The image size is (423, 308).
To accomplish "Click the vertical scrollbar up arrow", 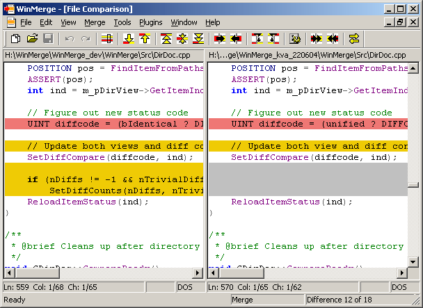I will [x=413, y=68].
